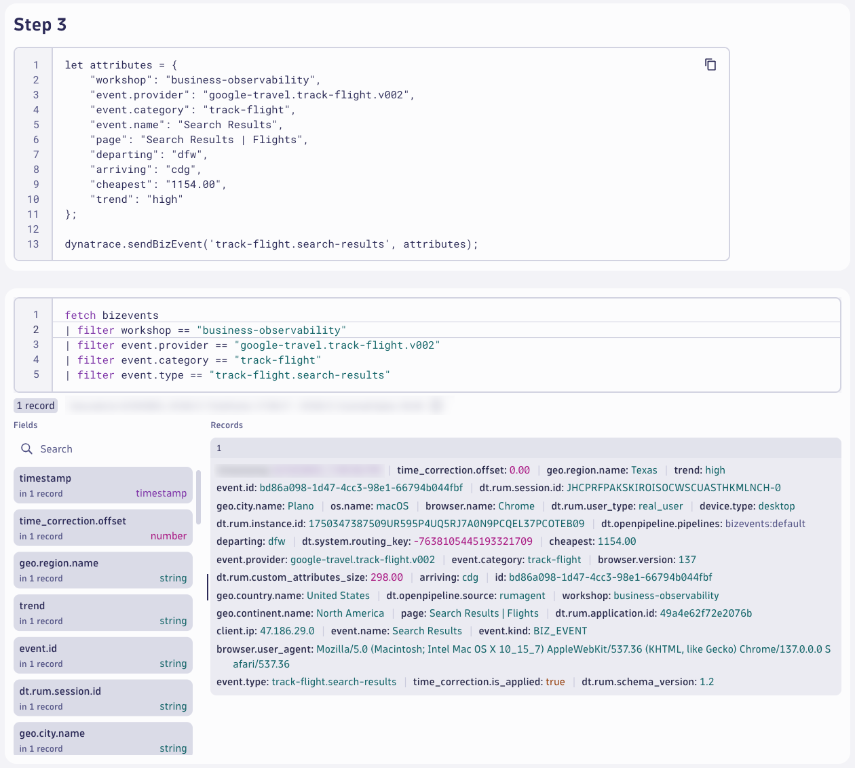Click the time_correction.is_applied value true
This screenshot has width=855, height=768.
pyautogui.click(x=555, y=682)
